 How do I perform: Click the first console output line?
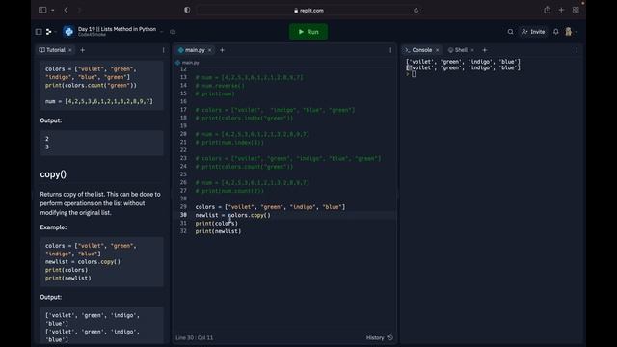tap(463, 62)
